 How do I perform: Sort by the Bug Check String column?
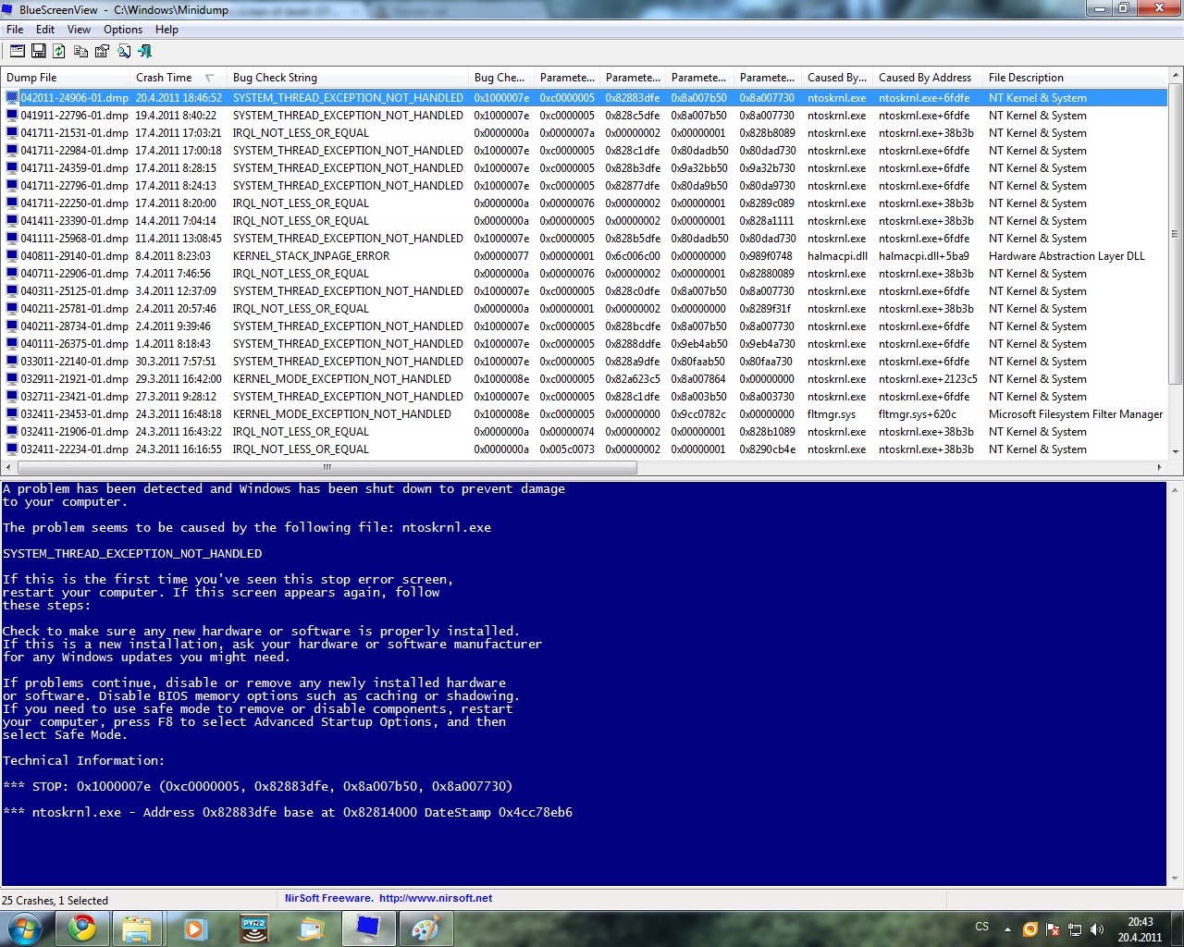(349, 78)
